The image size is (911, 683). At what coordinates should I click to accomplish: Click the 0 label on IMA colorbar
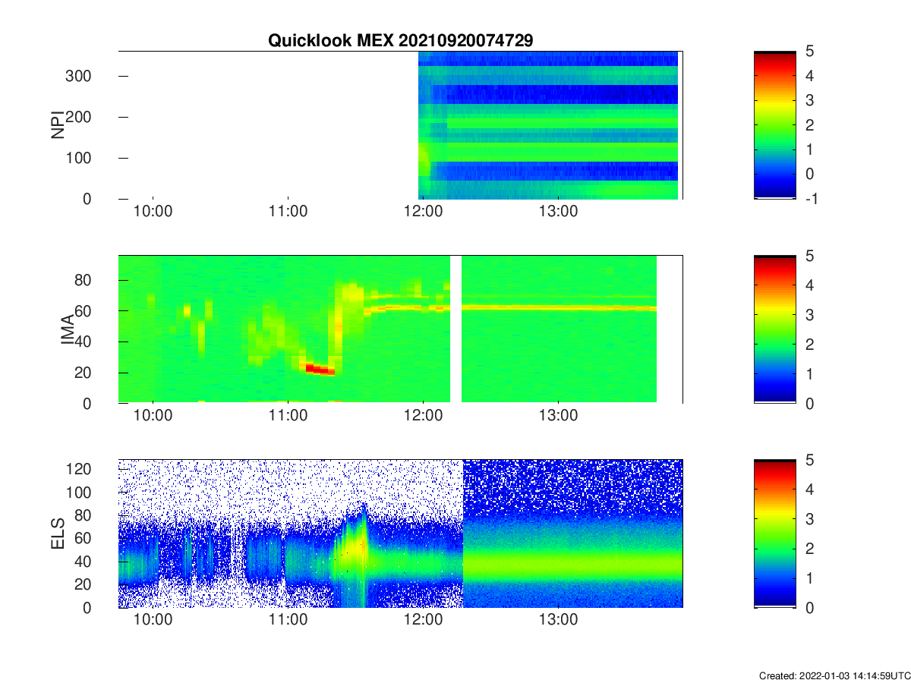coord(809,404)
